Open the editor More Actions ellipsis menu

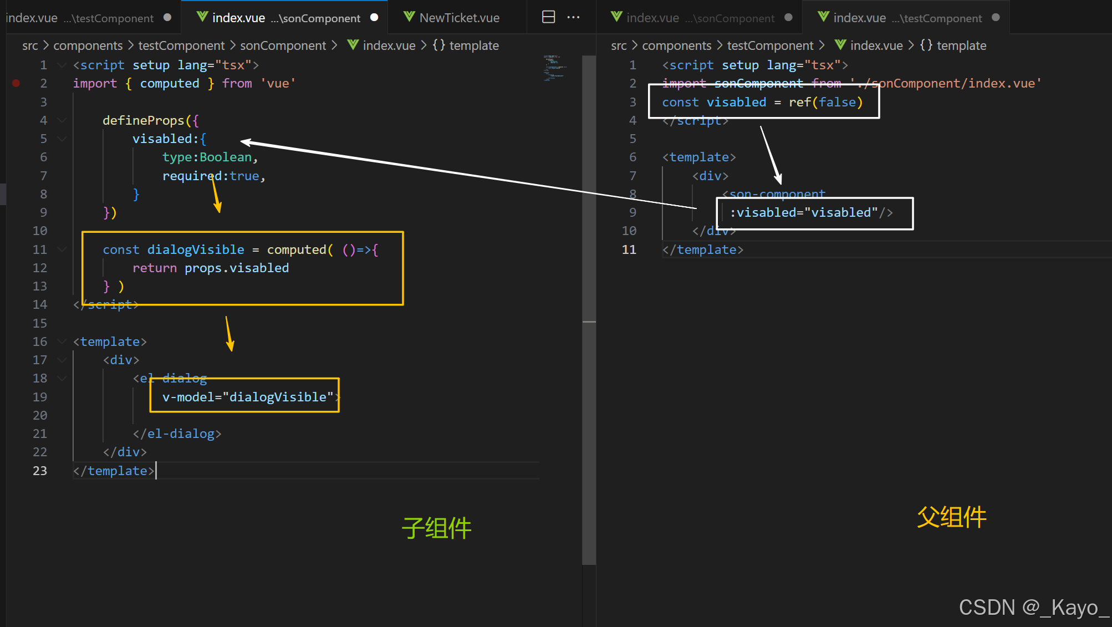point(573,17)
